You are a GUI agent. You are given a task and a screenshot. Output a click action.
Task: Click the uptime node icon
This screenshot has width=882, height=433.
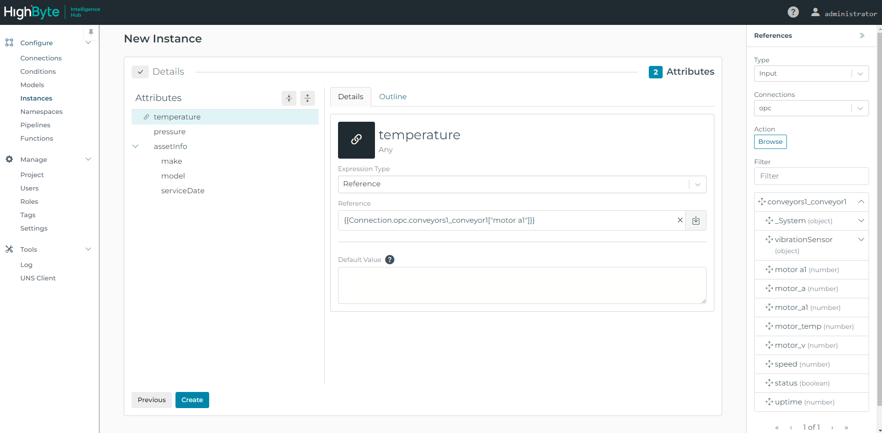click(x=769, y=402)
